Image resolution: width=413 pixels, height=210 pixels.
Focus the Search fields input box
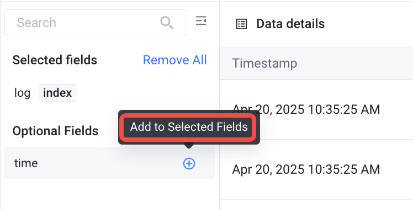click(96, 23)
